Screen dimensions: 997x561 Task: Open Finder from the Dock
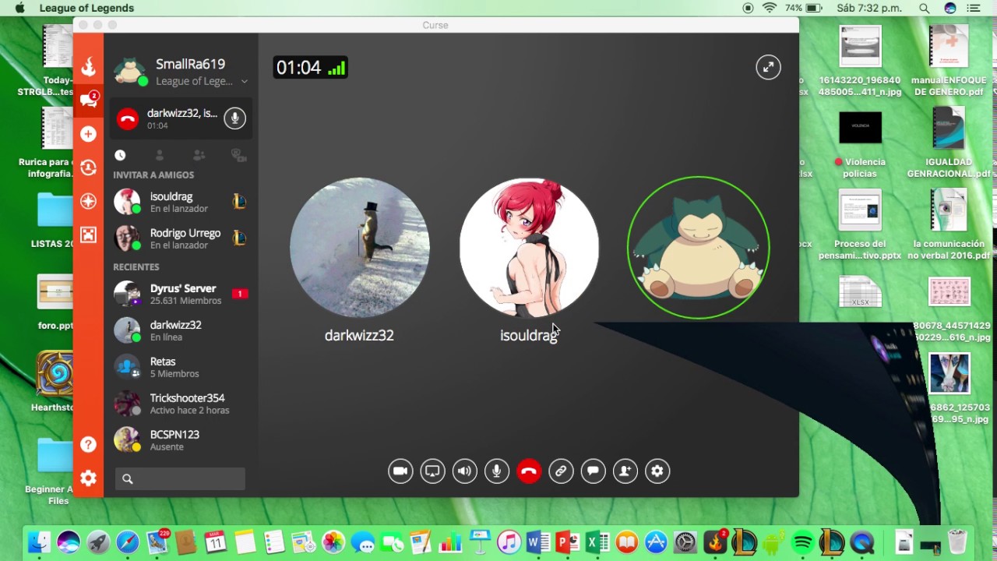(x=39, y=542)
